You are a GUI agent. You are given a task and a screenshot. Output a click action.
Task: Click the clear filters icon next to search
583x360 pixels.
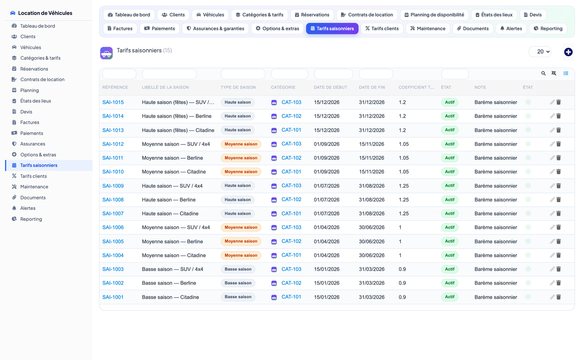[x=554, y=73]
